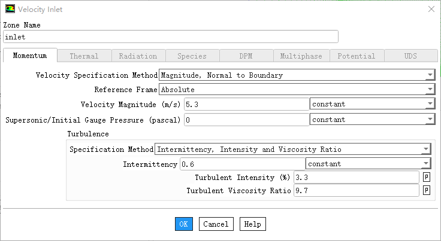Click the Intermittency value field

click(241, 164)
